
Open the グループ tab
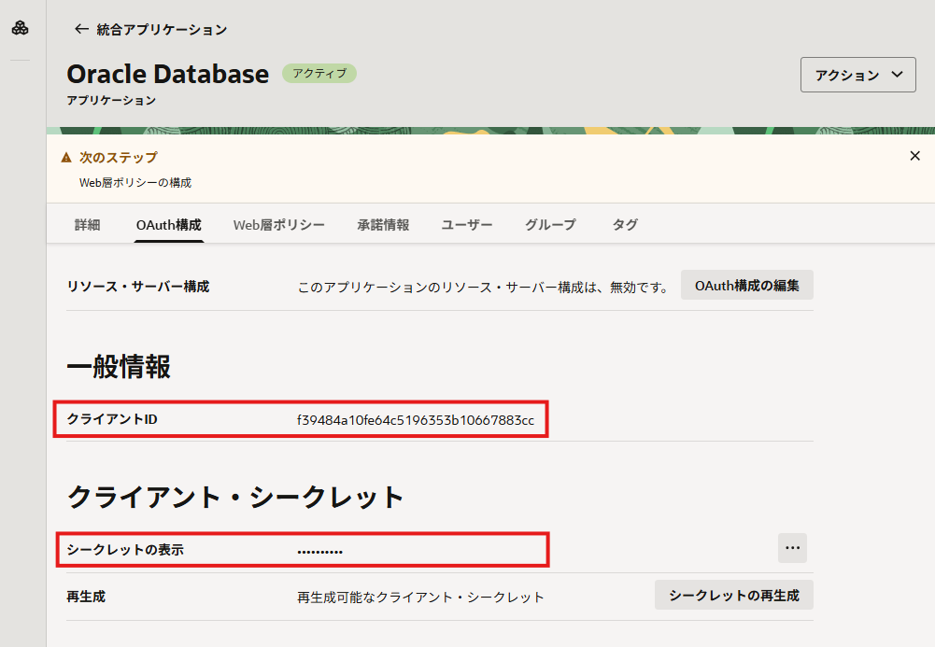pyautogui.click(x=549, y=224)
